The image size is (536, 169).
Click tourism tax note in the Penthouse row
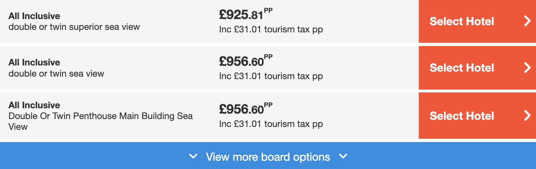point(271,124)
